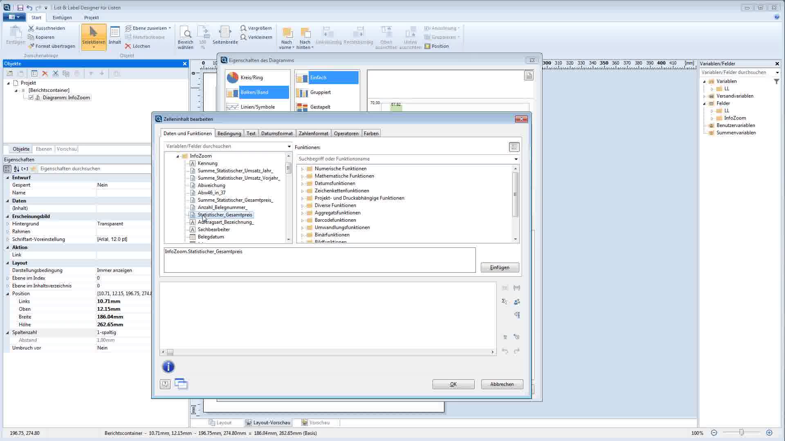This screenshot has height=441, width=785.
Task: Open Variablen/Felder durchsuchen dropdown in dialog
Action: 289,146
